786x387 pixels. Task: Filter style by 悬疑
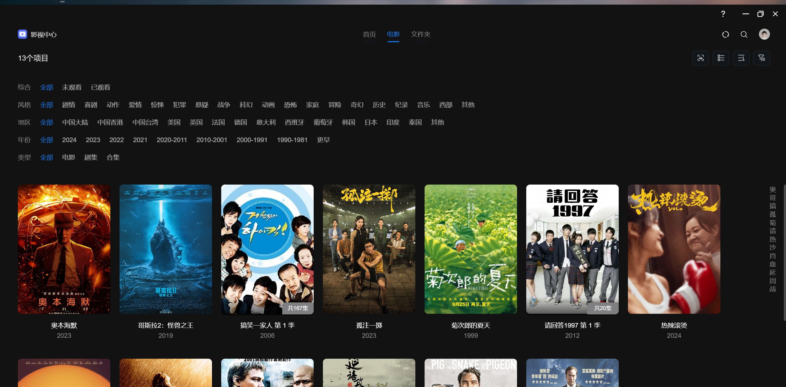pyautogui.click(x=202, y=105)
